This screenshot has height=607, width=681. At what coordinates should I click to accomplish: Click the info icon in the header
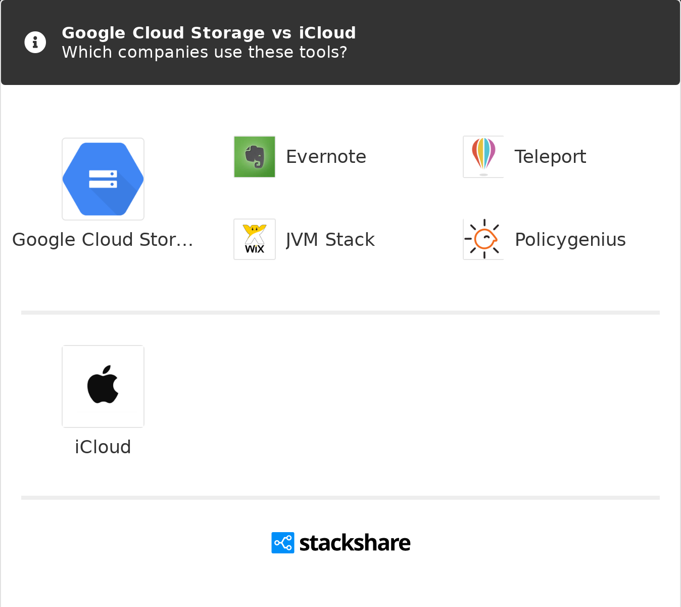point(35,42)
